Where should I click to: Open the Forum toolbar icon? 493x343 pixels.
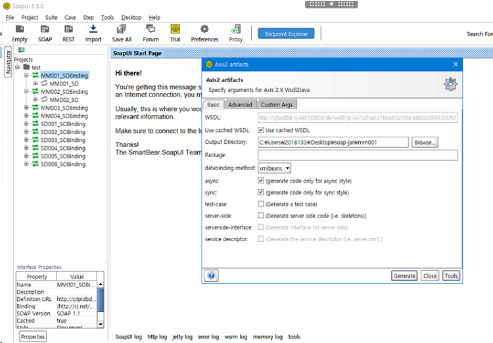click(x=151, y=34)
